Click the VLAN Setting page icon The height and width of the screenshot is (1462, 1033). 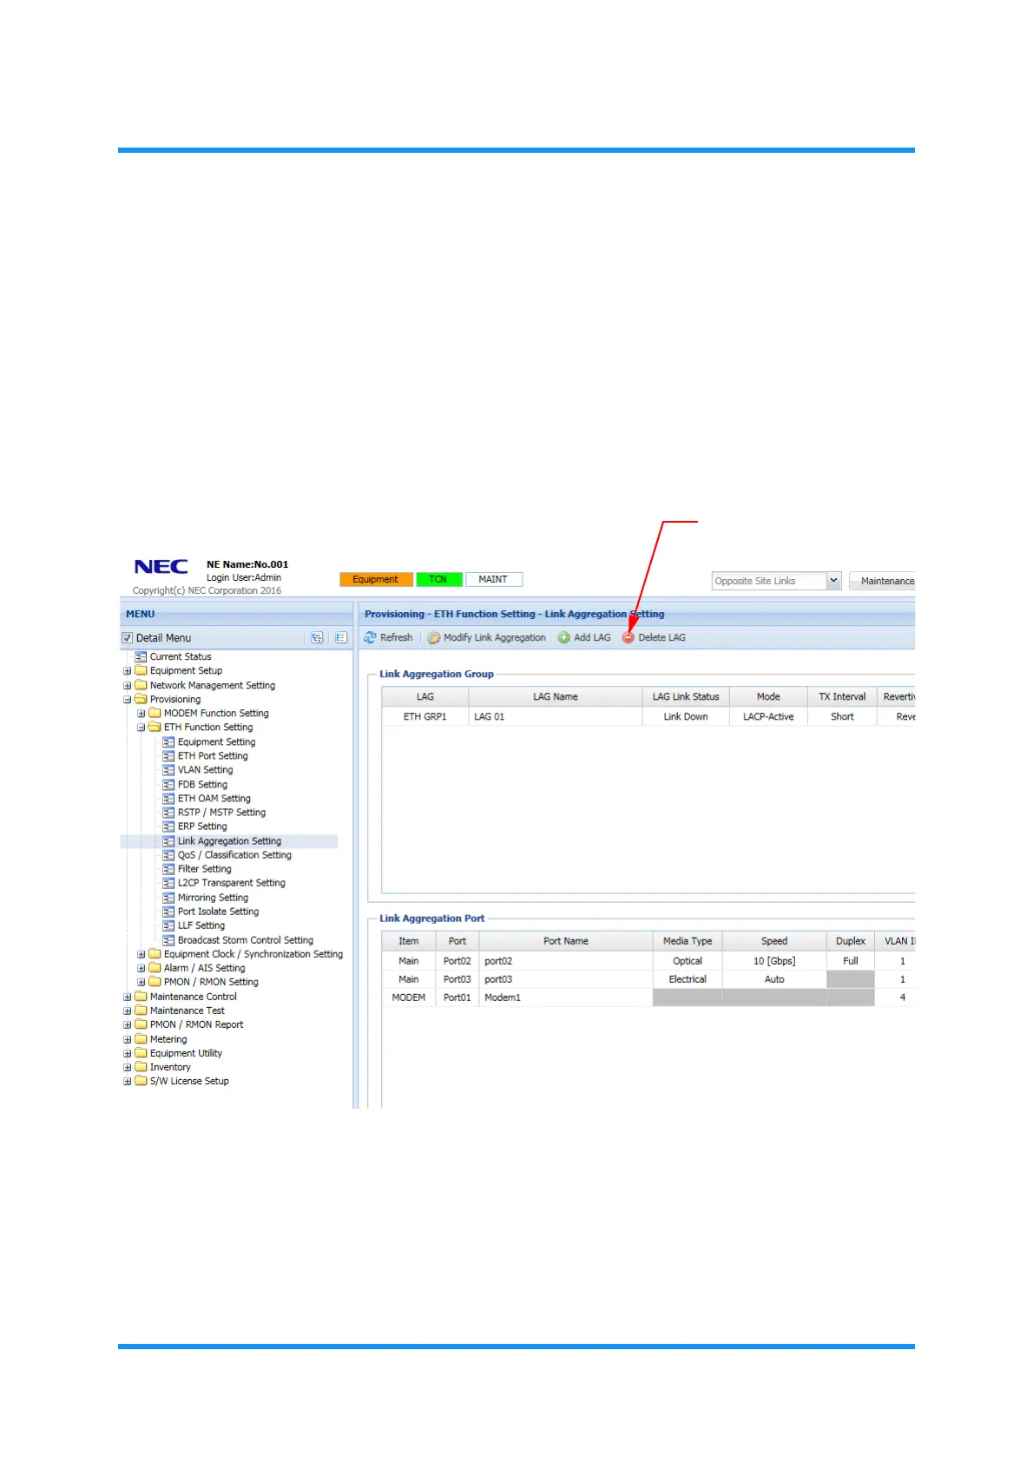168,770
